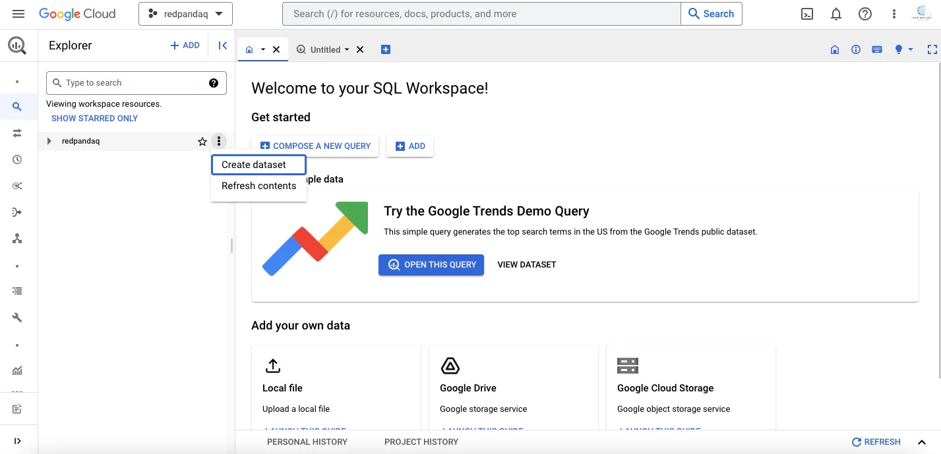Select the Local file data source card
The width and height of the screenshot is (941, 454).
(336, 387)
